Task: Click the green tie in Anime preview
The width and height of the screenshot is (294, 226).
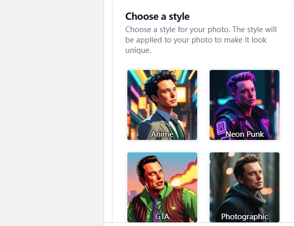Action: pyautogui.click(x=178, y=129)
